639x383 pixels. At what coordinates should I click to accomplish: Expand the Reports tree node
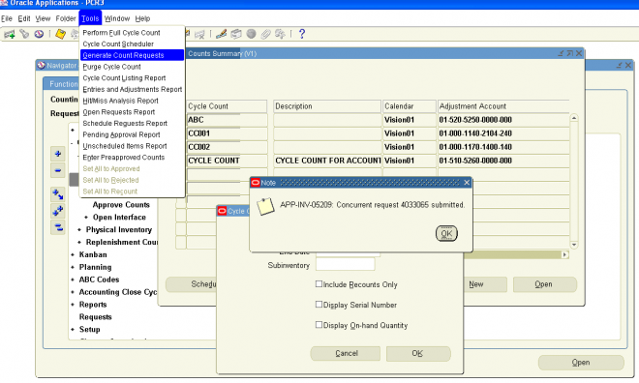73,305
